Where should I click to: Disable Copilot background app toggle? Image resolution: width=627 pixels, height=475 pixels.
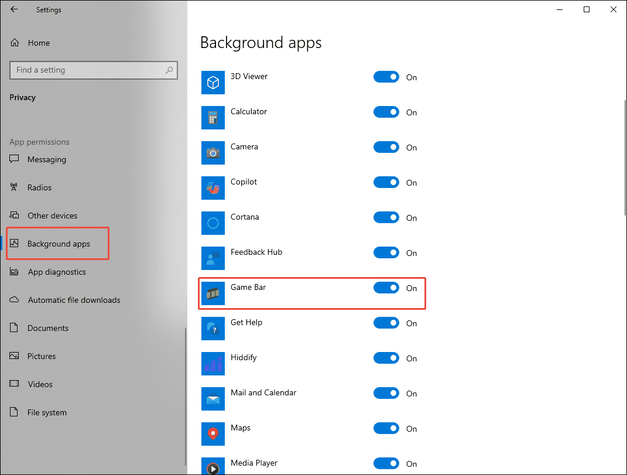point(386,183)
